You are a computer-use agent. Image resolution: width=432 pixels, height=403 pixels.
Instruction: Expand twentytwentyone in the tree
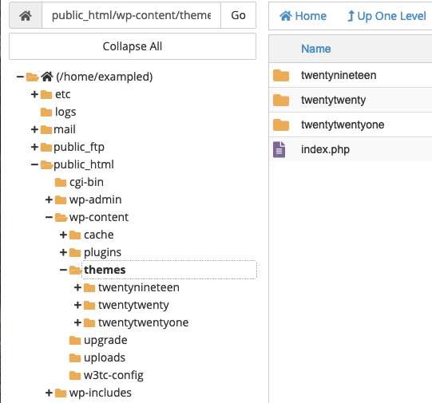[x=77, y=322]
